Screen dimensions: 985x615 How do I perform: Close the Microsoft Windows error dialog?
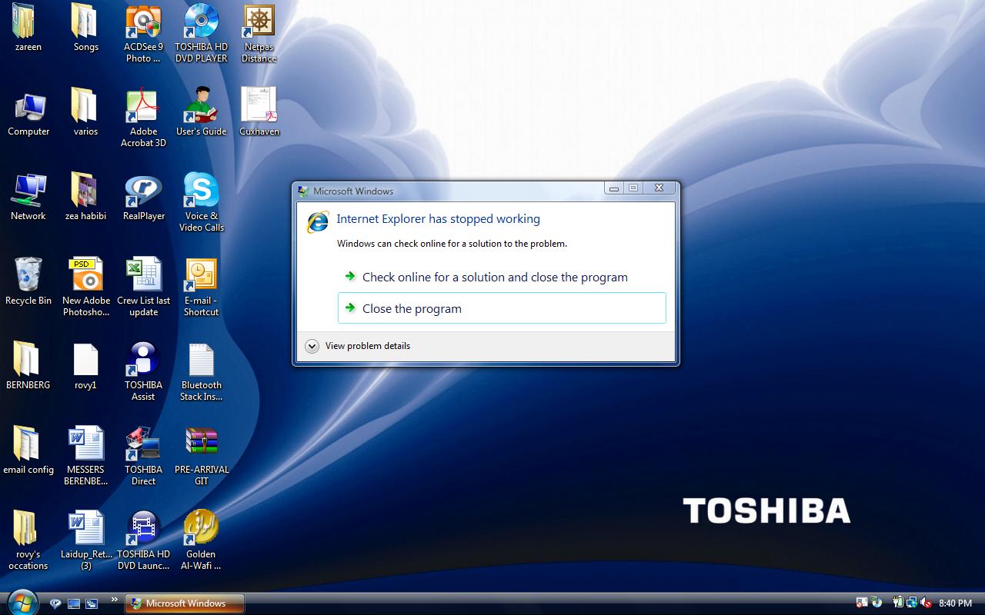coord(659,188)
